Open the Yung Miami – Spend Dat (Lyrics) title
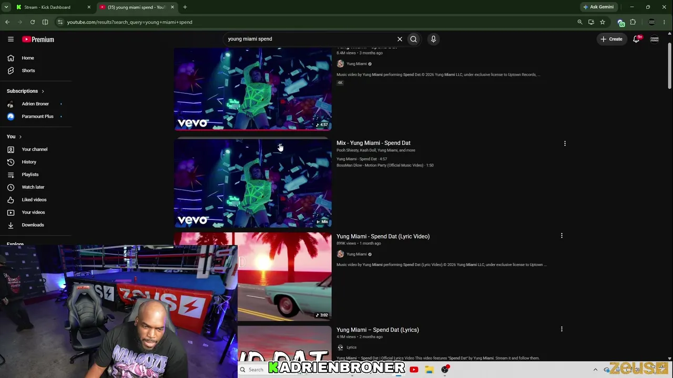 coord(378,330)
